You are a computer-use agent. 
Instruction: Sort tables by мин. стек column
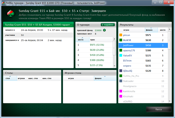51,78
